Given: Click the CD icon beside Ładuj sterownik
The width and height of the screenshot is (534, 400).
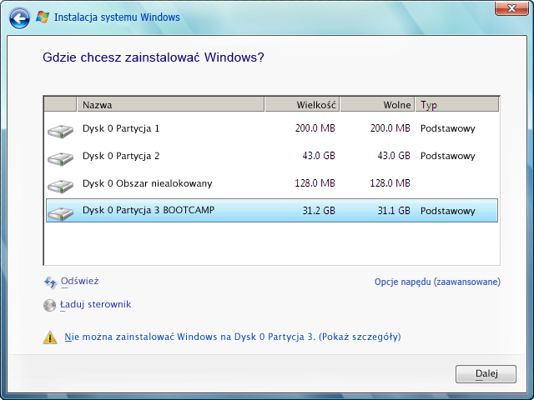Looking at the screenshot, I should click(x=49, y=305).
